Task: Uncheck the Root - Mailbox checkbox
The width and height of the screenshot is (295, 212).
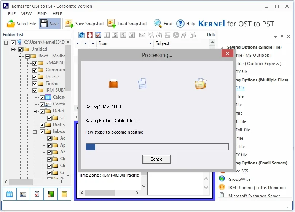Action: (27, 56)
